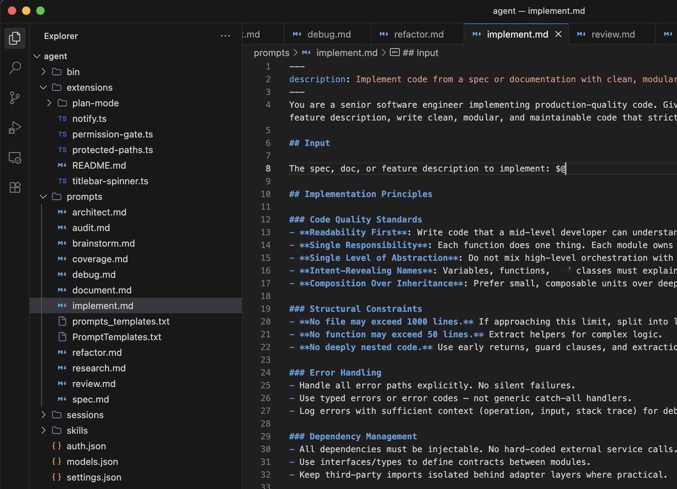Open the Source Control view icon
Screen dimensions: 677x489
15,98
